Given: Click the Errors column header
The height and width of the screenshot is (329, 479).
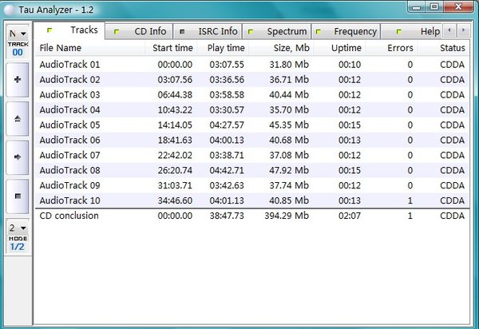Looking at the screenshot, I should point(391,48).
